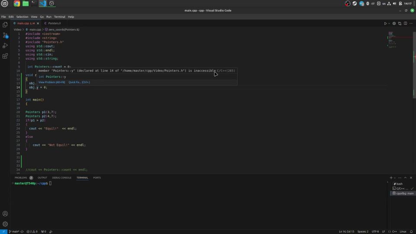Open the Help menu
Screen dimensions: 416x234
point(71,17)
